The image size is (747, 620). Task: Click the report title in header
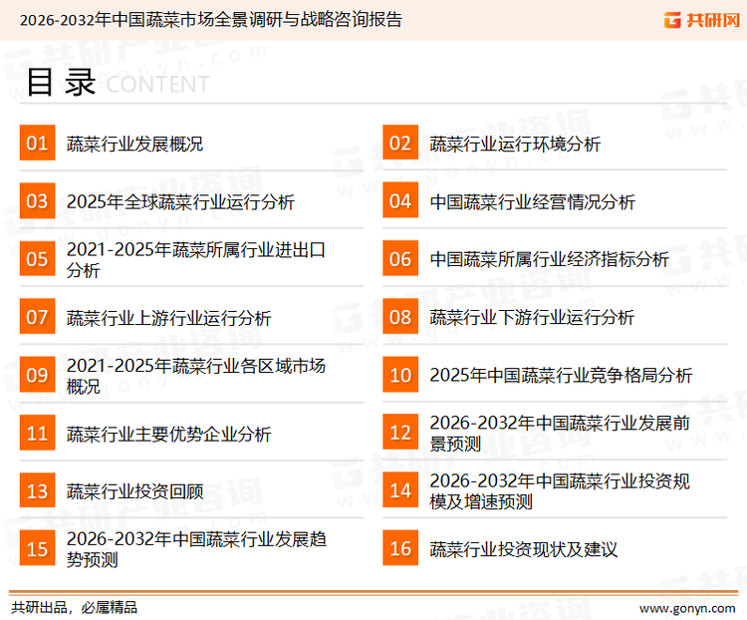click(x=210, y=19)
